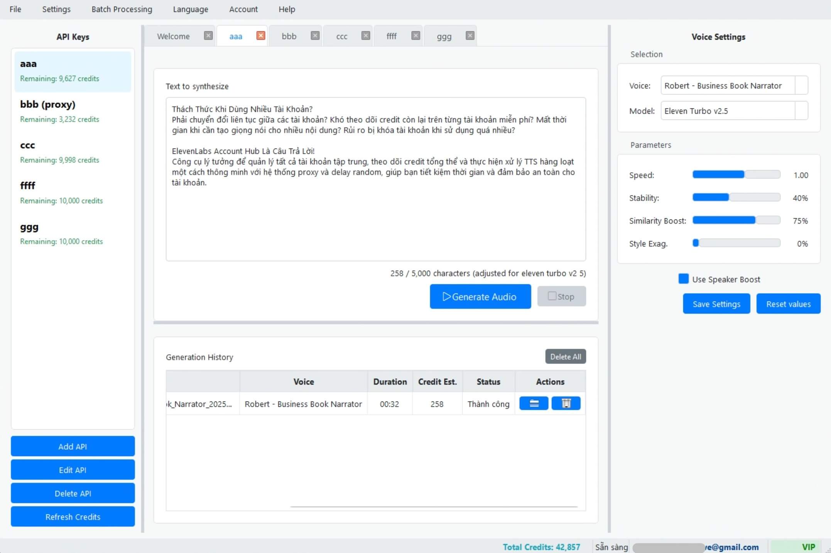This screenshot has height=553, width=831.
Task: Close the ccc tab
Action: (365, 36)
